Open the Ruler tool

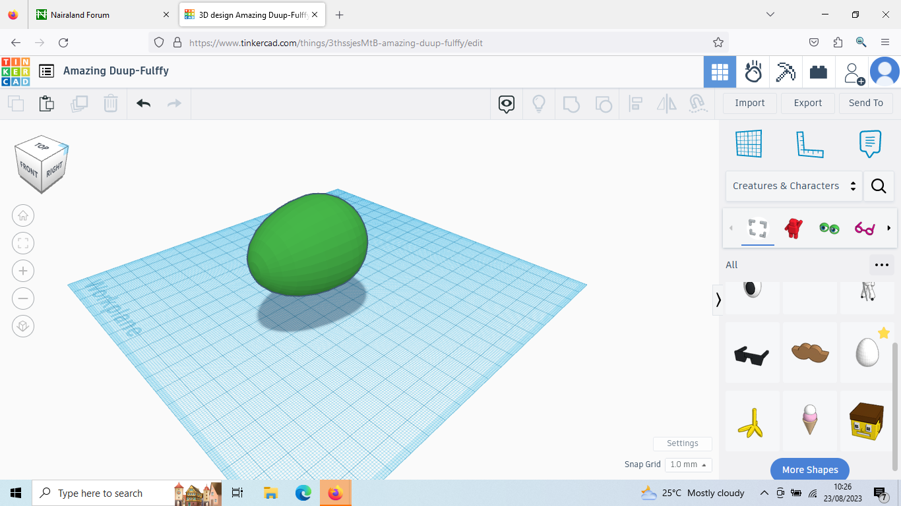point(810,144)
